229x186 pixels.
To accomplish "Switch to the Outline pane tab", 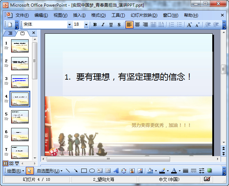I will click(x=10, y=33).
